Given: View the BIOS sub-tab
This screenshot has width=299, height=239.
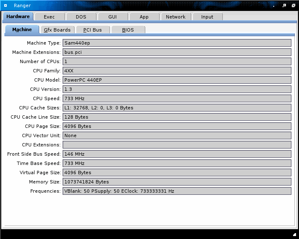Looking at the screenshot, I should point(128,30).
